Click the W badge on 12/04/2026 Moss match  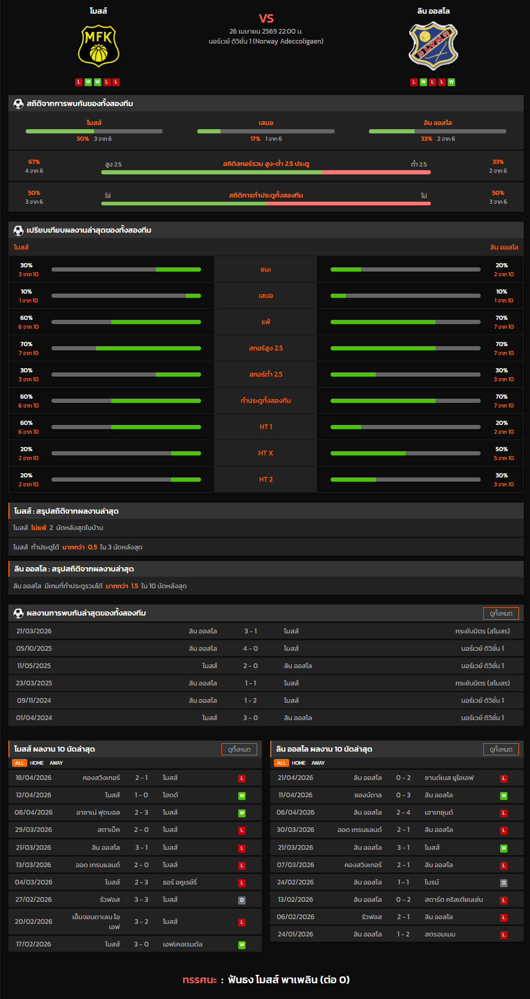[242, 795]
